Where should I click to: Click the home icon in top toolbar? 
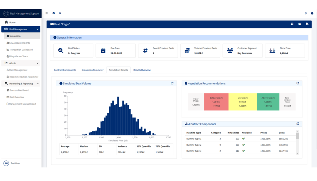54,13
